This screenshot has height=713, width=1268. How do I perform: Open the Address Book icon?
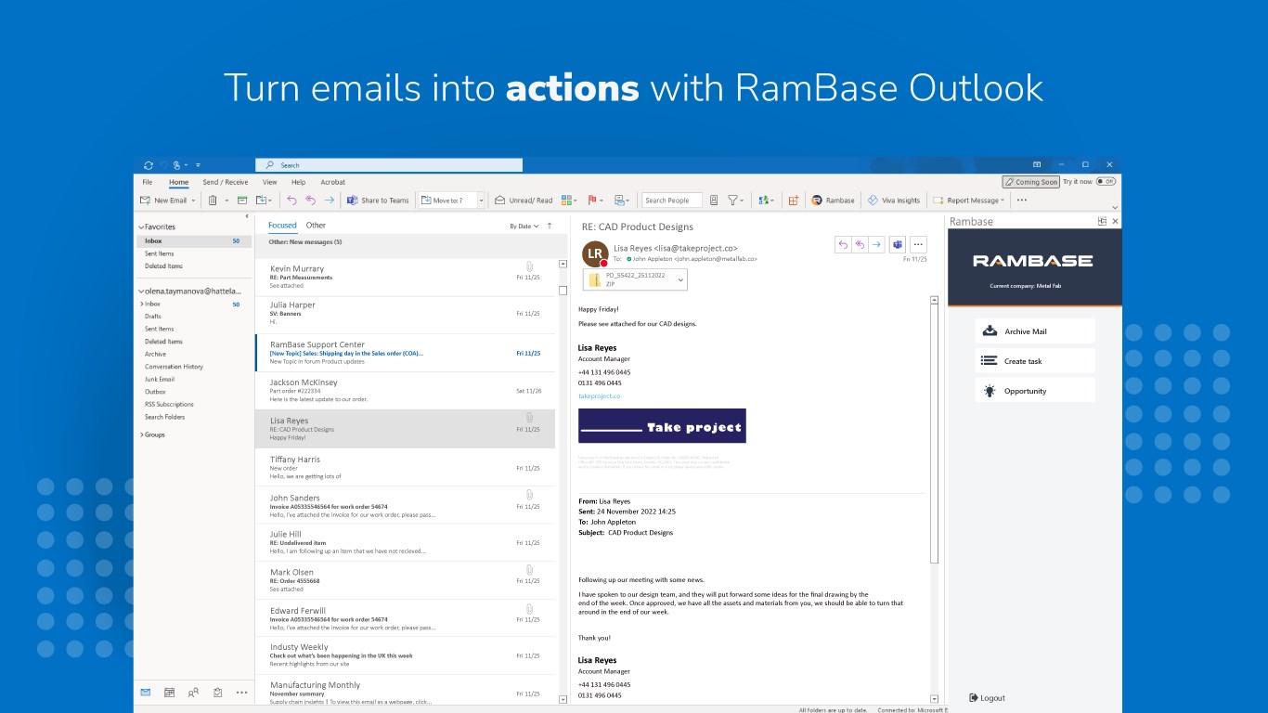click(713, 200)
